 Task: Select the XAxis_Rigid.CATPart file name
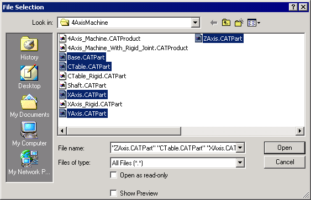pyautogui.click(x=95, y=104)
